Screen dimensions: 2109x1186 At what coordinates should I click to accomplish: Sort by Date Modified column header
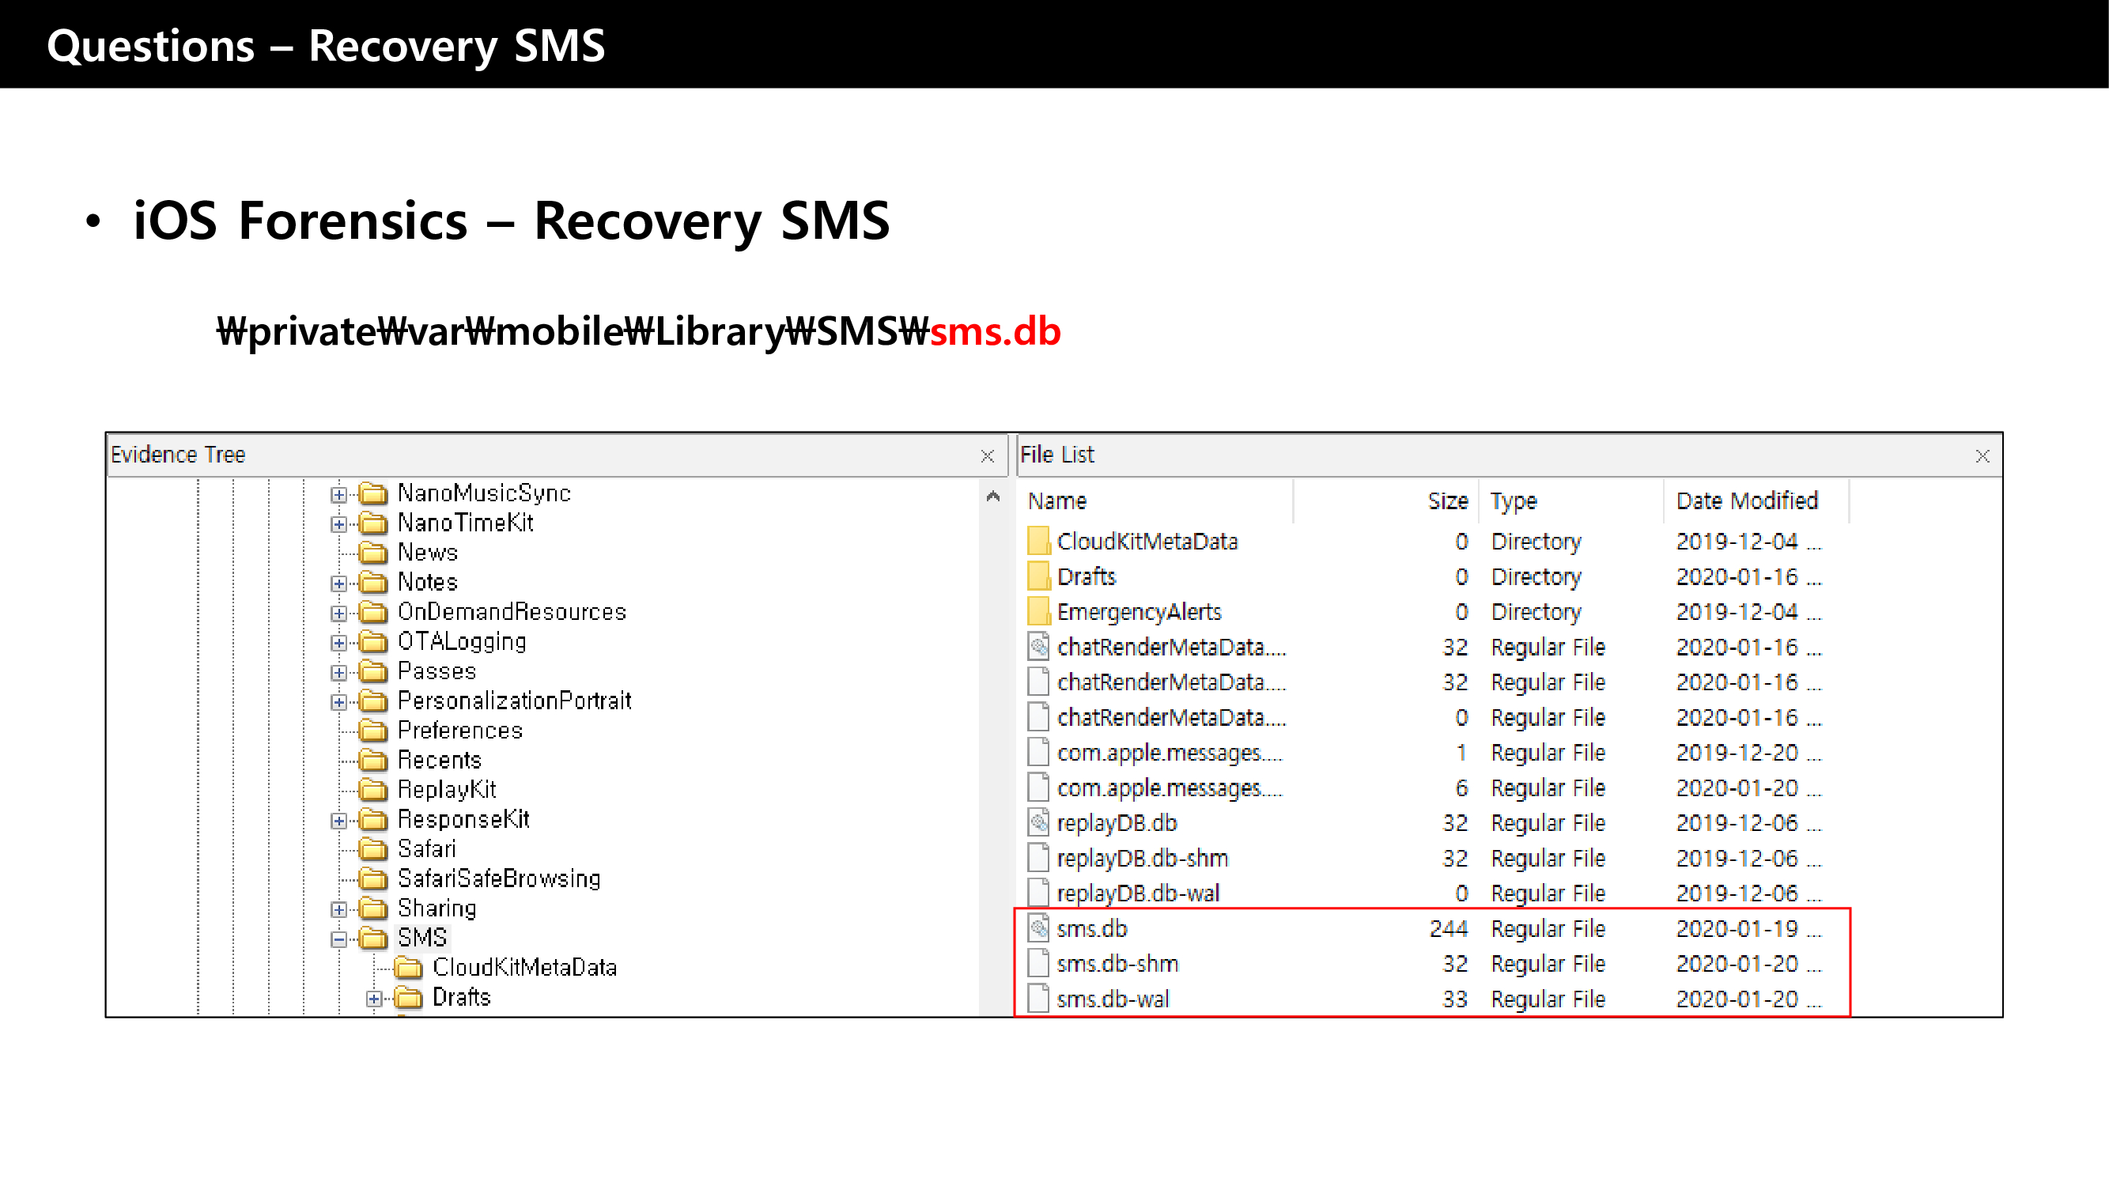tap(1746, 501)
